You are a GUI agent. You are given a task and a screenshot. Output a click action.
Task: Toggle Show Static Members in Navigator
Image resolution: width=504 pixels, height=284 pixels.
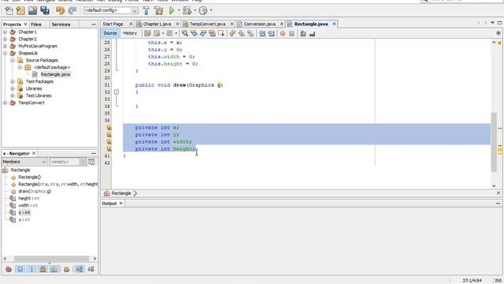click(31, 269)
